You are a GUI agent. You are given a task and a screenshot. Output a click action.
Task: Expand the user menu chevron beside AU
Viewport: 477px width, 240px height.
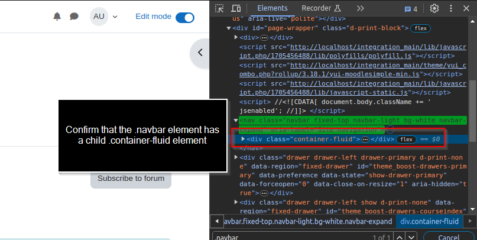click(115, 17)
